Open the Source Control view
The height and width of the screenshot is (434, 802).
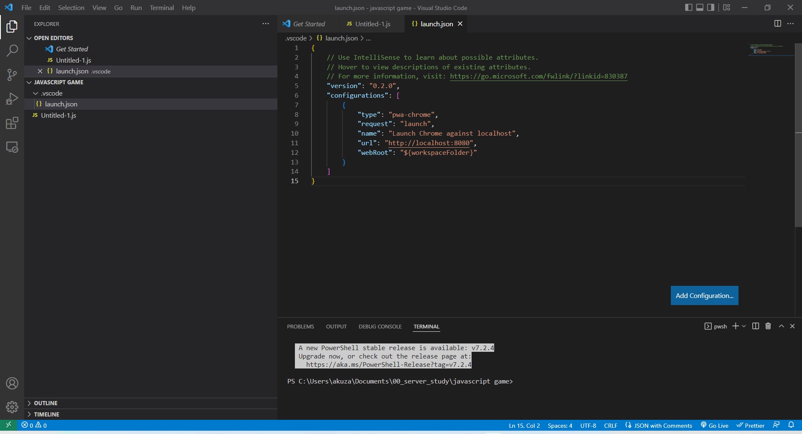point(12,75)
